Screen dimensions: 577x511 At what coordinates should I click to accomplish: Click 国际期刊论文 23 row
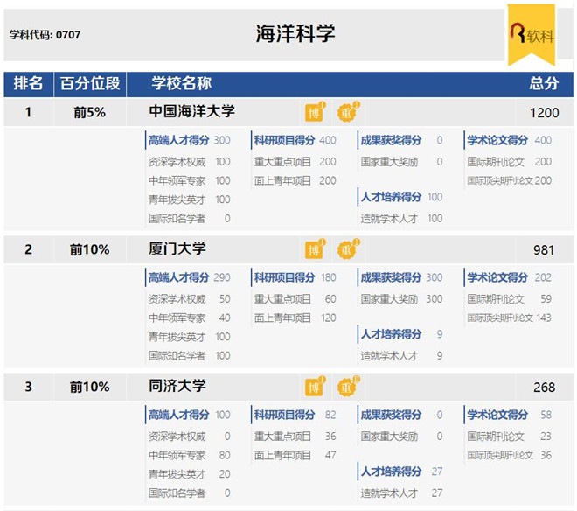510,437
